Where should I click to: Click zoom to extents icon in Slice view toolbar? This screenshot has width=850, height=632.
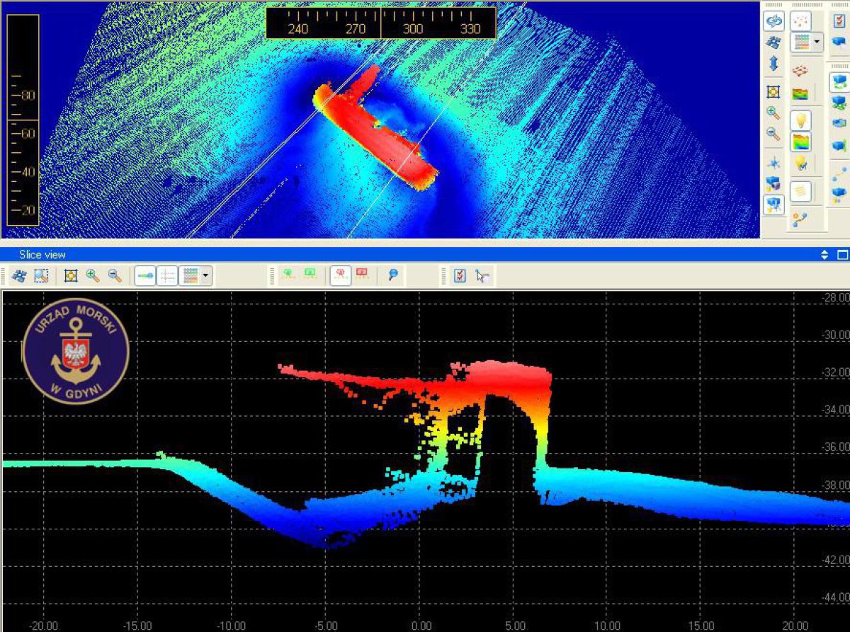pos(70,276)
